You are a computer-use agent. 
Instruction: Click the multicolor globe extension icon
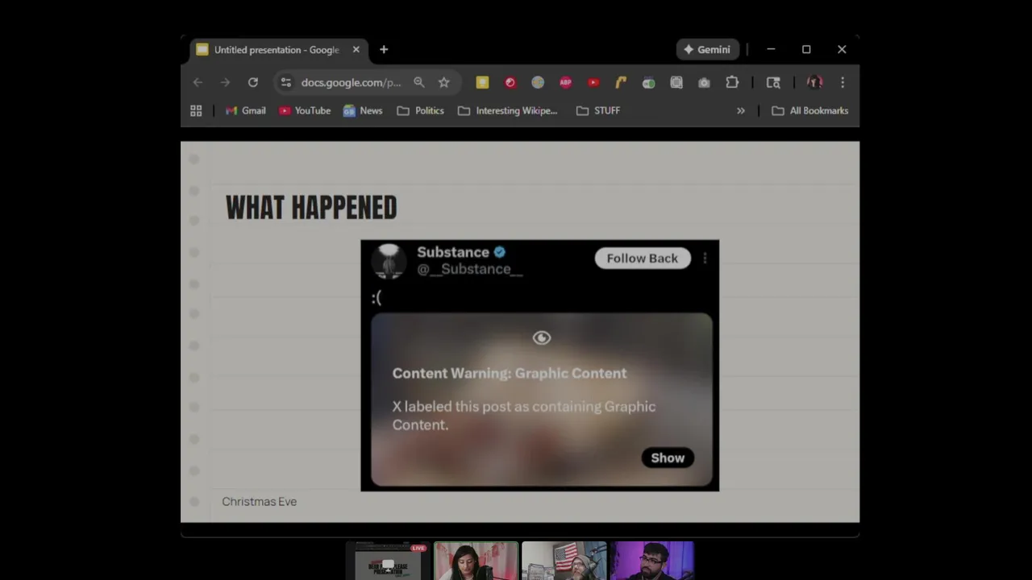pyautogui.click(x=538, y=82)
